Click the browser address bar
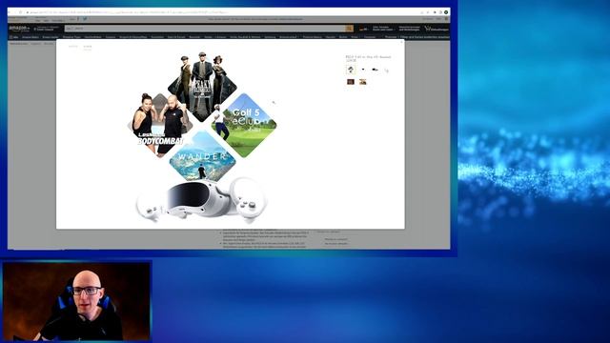 pyautogui.click(x=222, y=12)
